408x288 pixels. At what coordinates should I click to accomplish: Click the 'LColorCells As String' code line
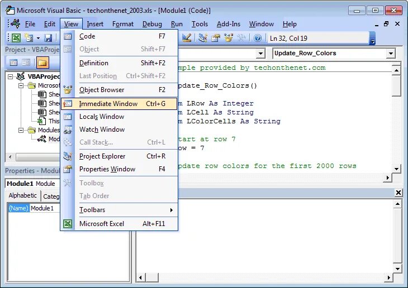[x=229, y=121]
